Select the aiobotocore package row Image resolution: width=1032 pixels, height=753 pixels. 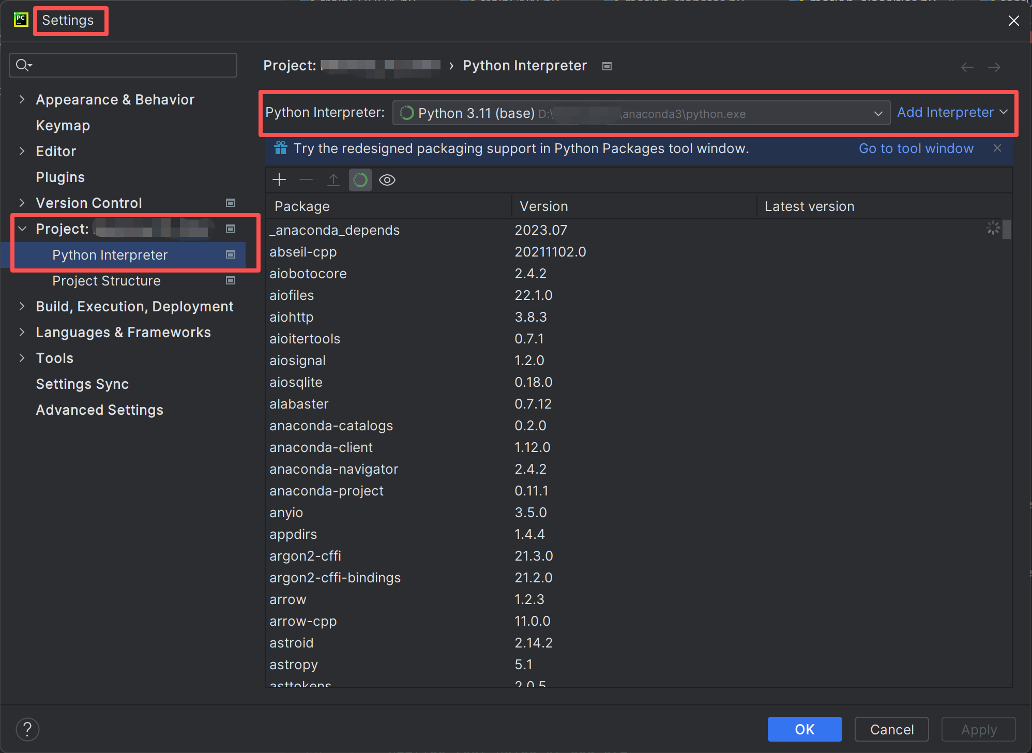[x=634, y=274]
